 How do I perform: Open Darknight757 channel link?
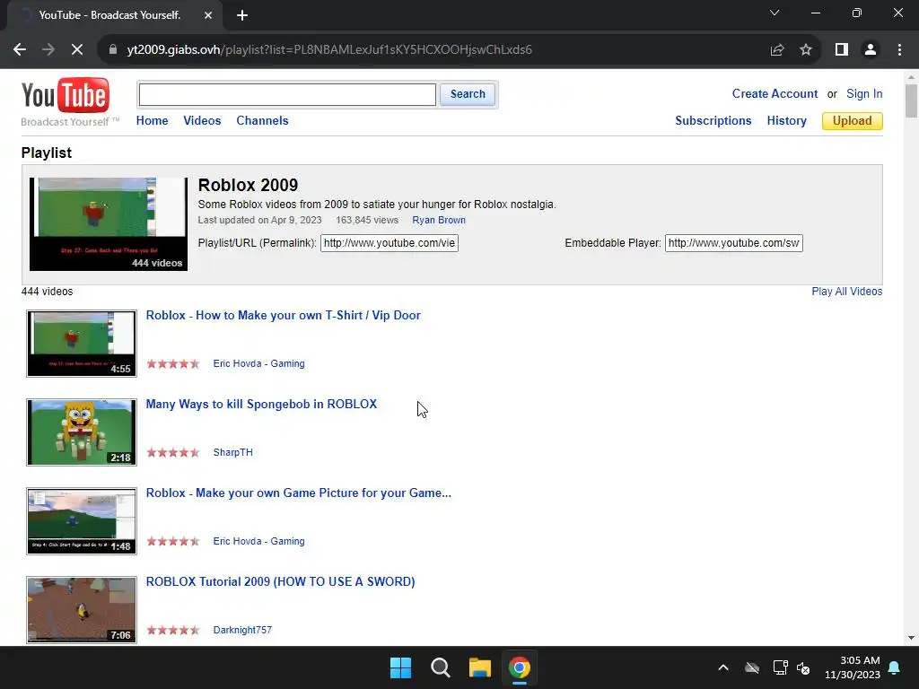pyautogui.click(x=242, y=630)
